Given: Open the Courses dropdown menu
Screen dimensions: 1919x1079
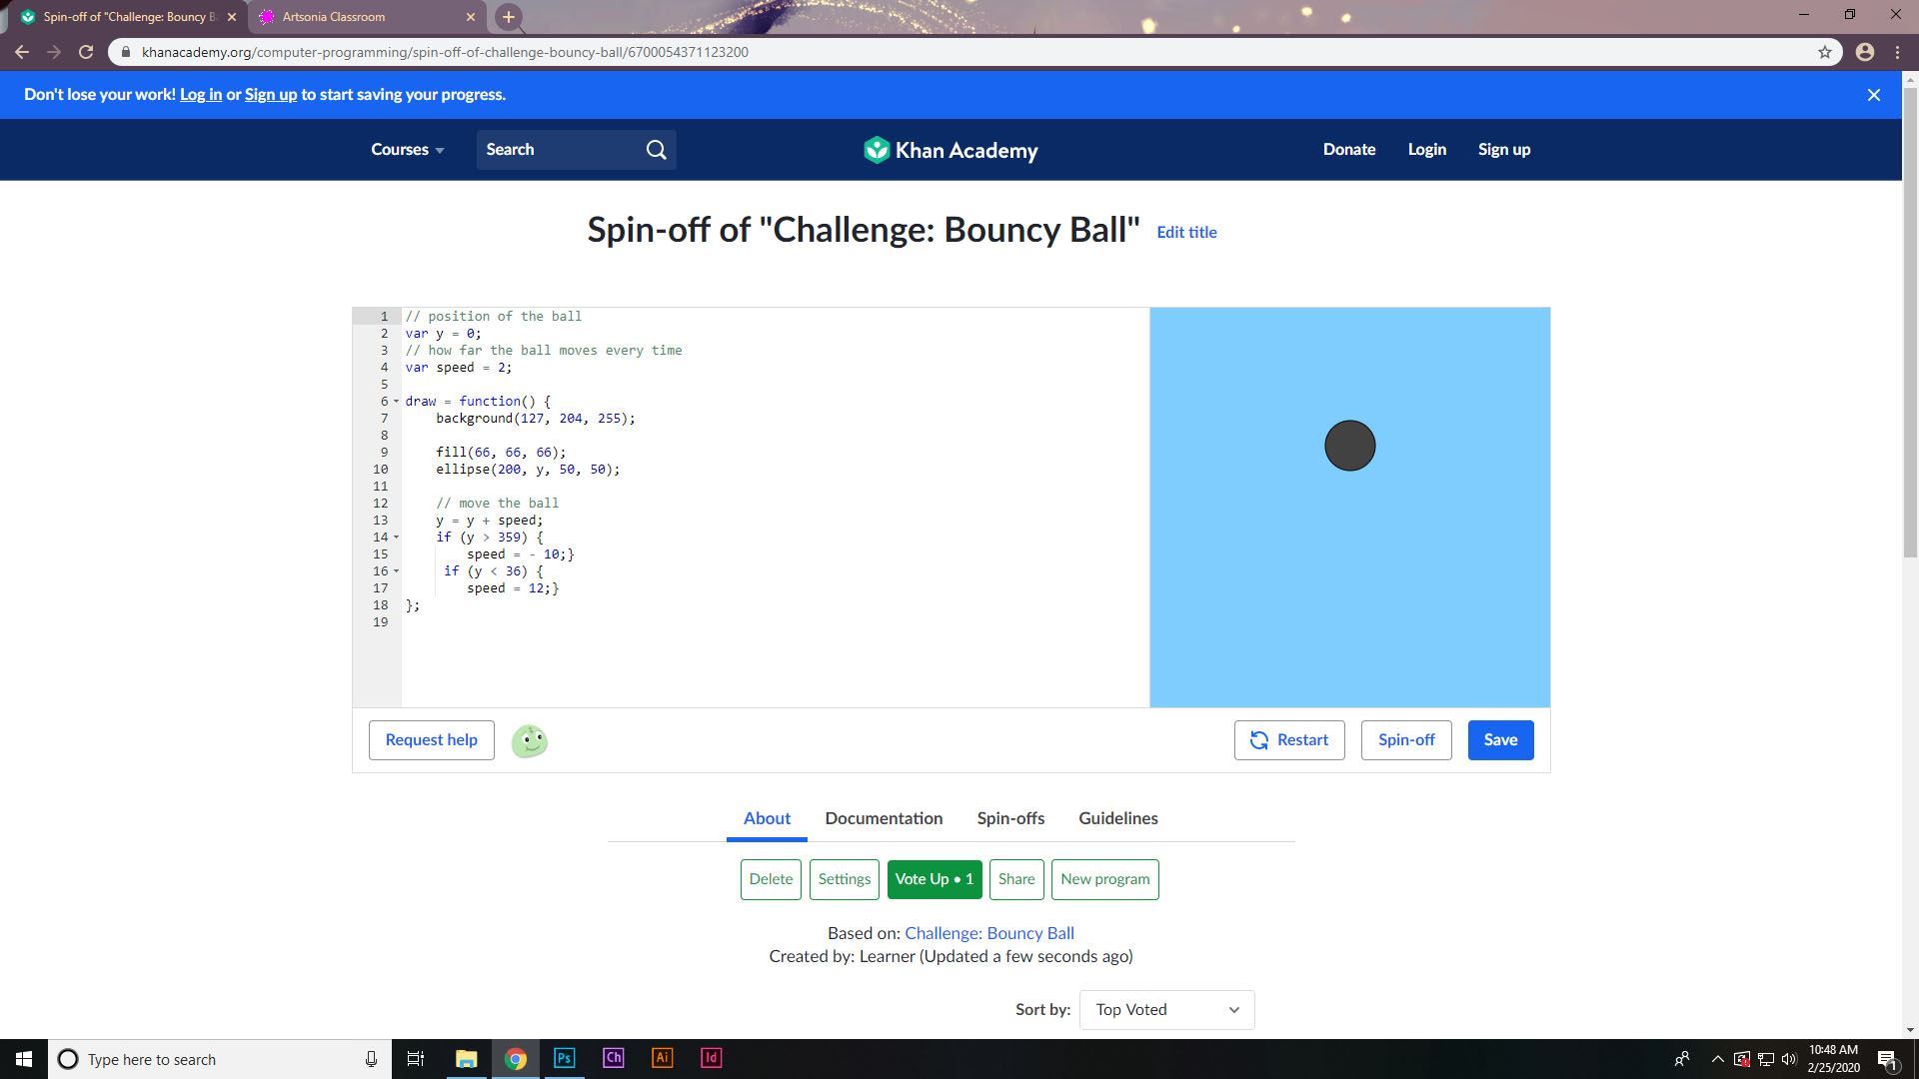Looking at the screenshot, I should point(407,150).
